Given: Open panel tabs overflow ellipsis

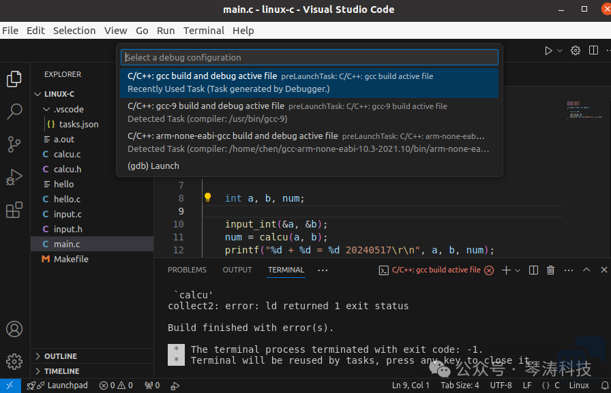Looking at the screenshot, I should [323, 270].
